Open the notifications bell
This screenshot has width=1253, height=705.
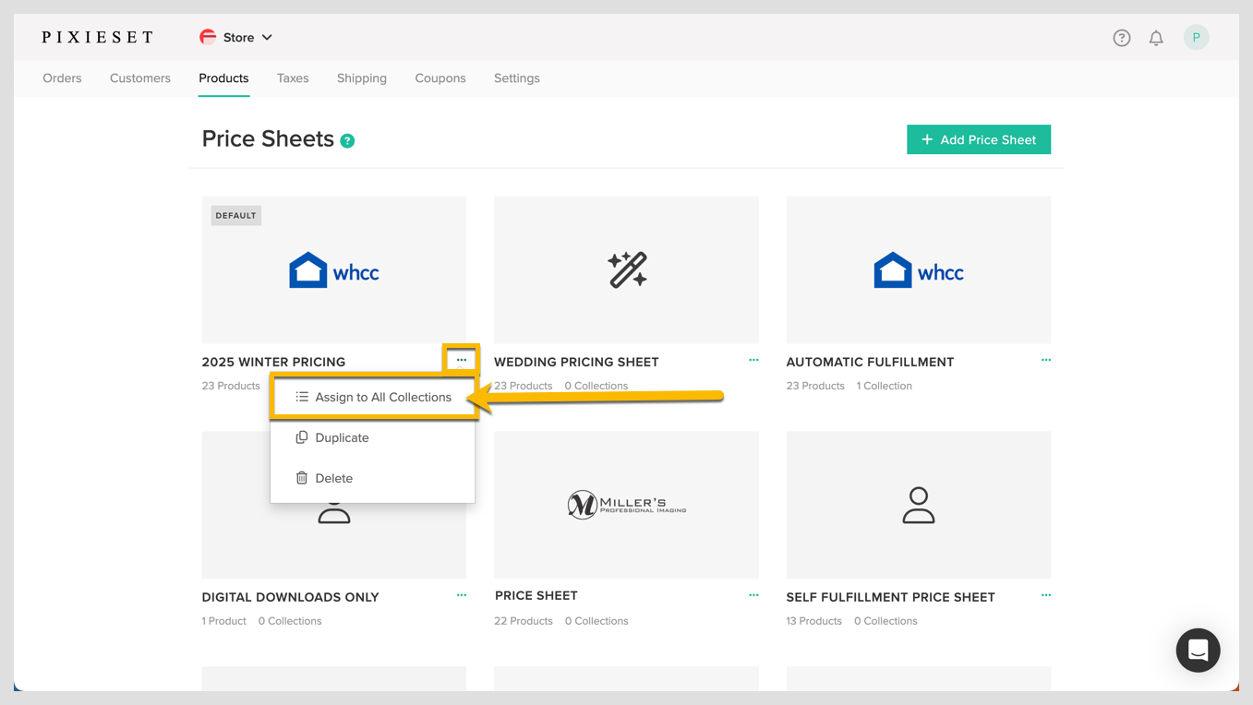pyautogui.click(x=1156, y=38)
